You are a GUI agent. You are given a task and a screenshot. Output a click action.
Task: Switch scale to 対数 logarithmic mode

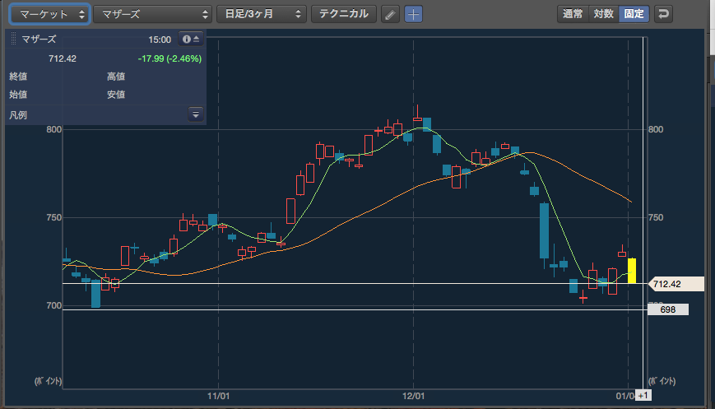(x=603, y=14)
